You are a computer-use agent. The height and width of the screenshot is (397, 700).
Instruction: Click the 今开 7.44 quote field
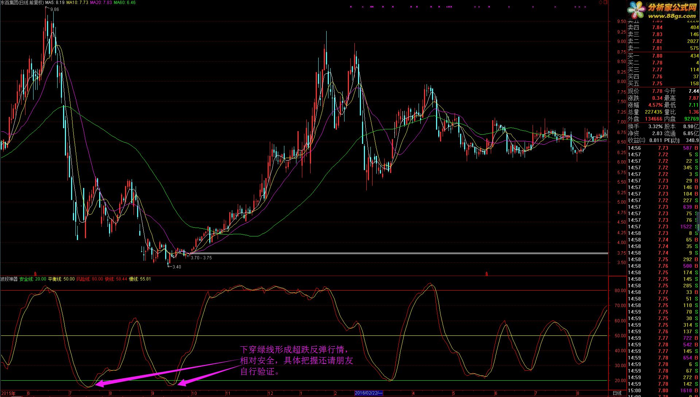pos(681,91)
